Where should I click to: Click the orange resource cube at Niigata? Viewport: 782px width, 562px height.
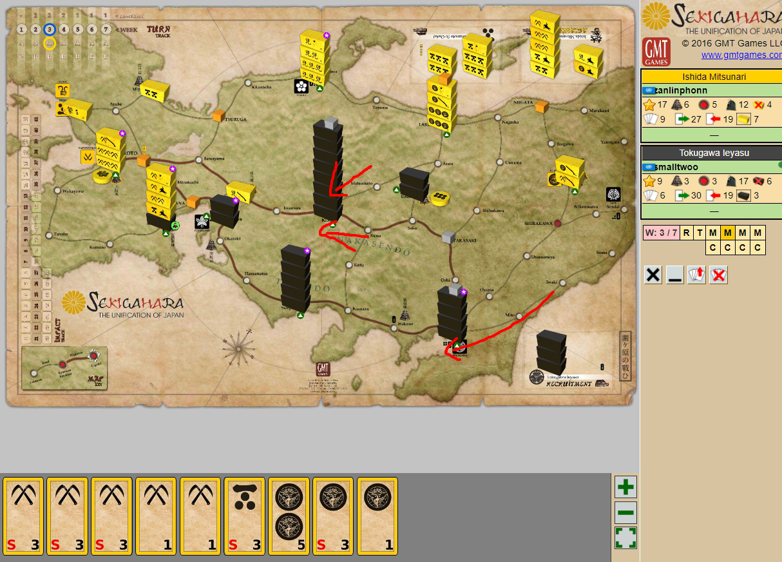coord(542,107)
